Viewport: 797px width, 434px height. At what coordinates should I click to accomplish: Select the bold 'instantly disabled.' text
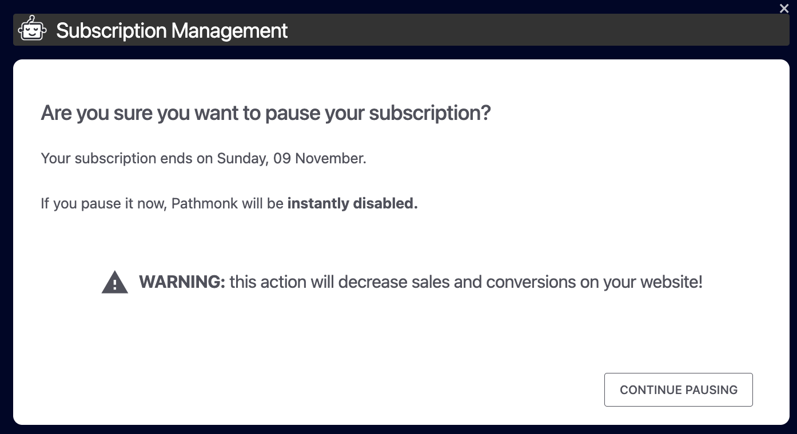click(352, 203)
